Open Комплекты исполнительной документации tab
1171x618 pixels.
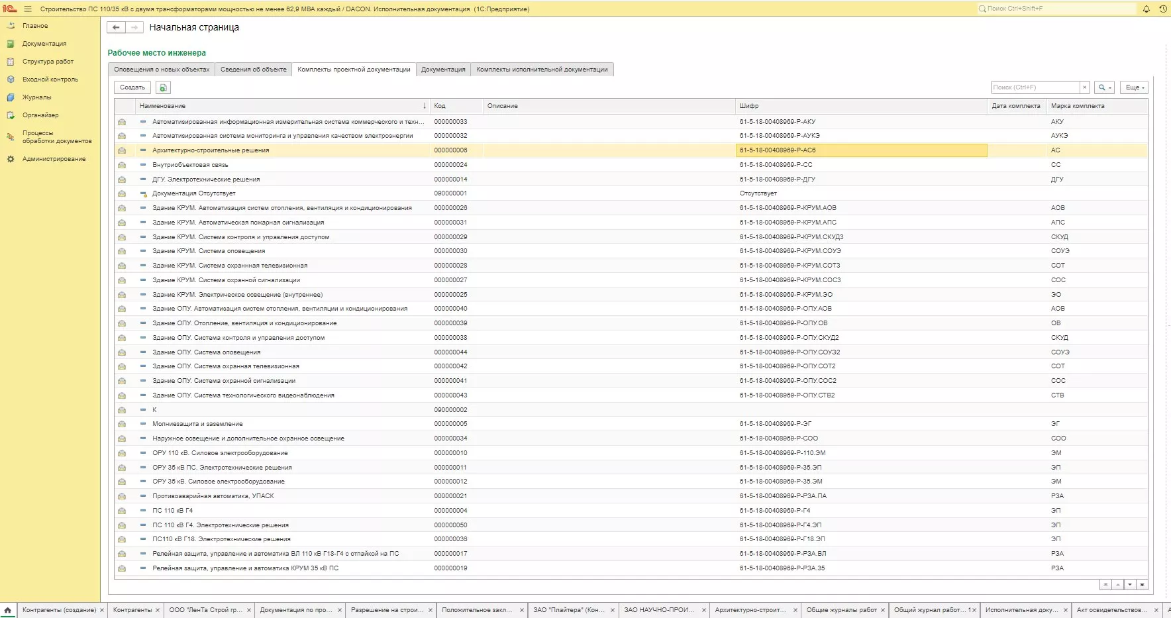pos(541,70)
